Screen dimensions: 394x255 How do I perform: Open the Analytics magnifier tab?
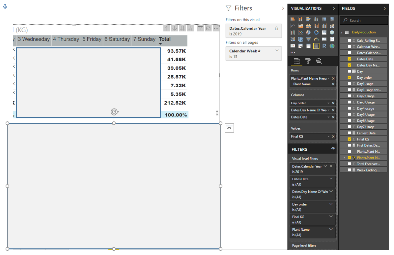click(319, 61)
